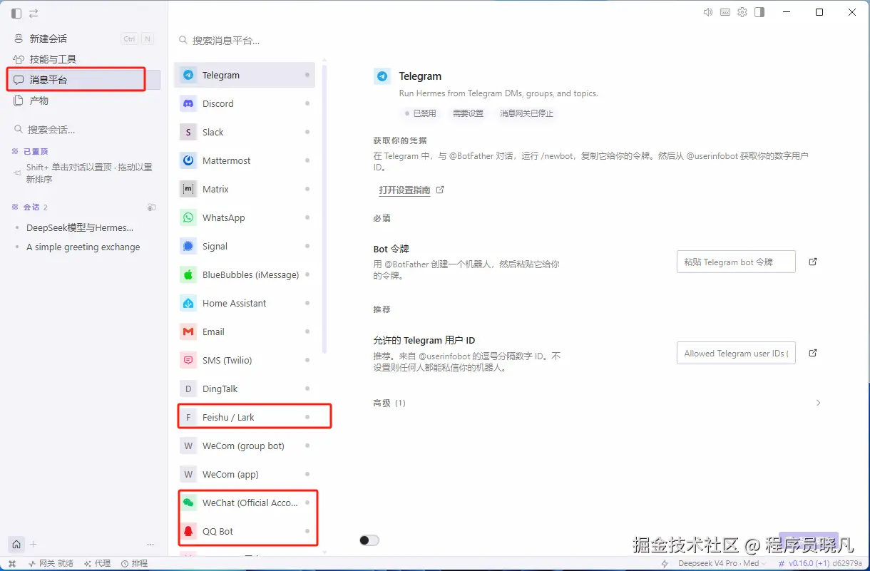Select Email platform
This screenshot has width=870, height=571.
[245, 331]
